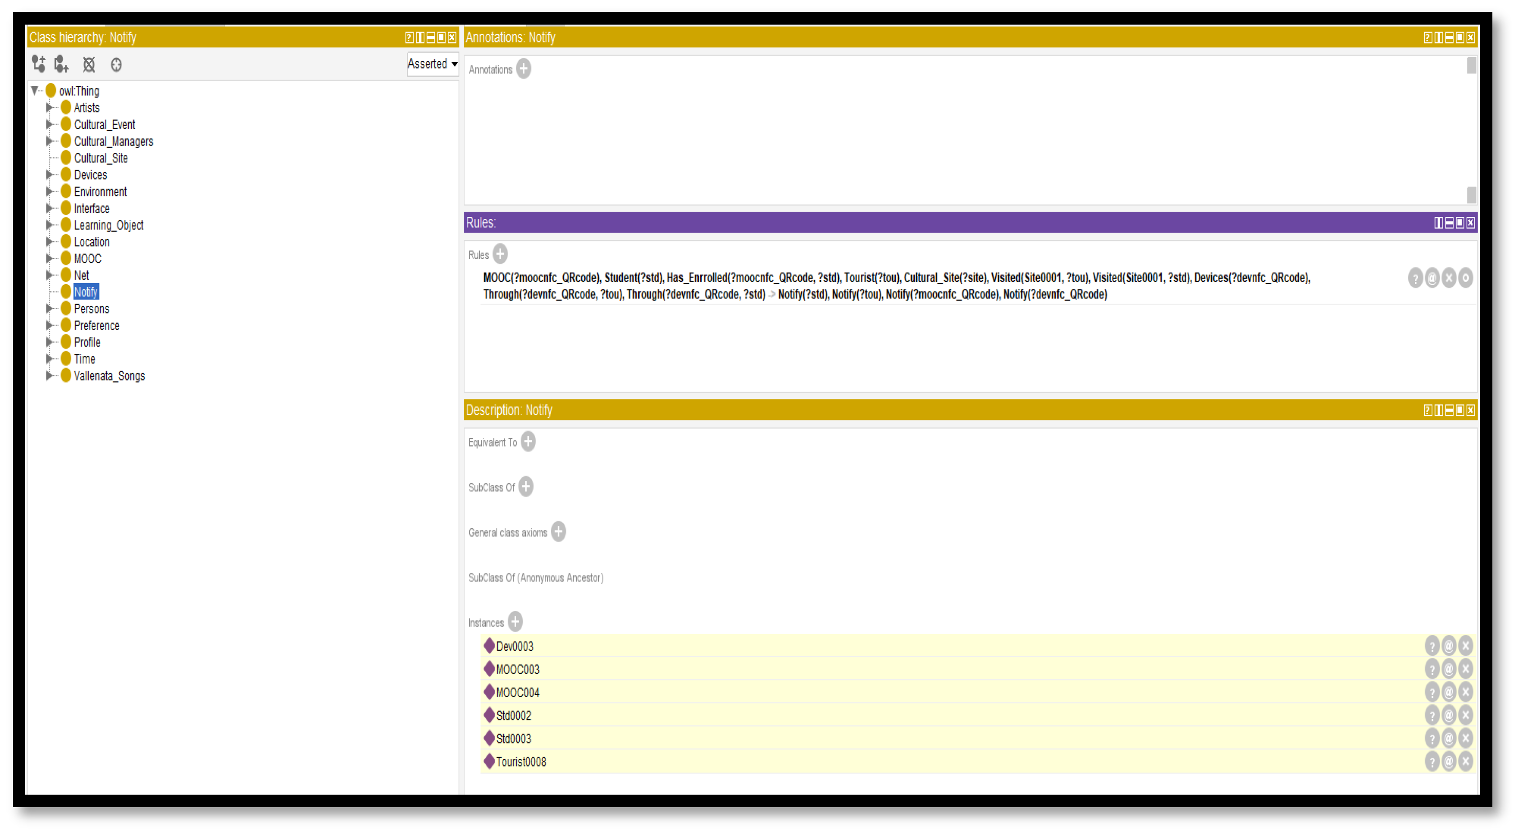Add a new rule with plus icon
Screen dimensions: 1517x829
[x=500, y=254]
